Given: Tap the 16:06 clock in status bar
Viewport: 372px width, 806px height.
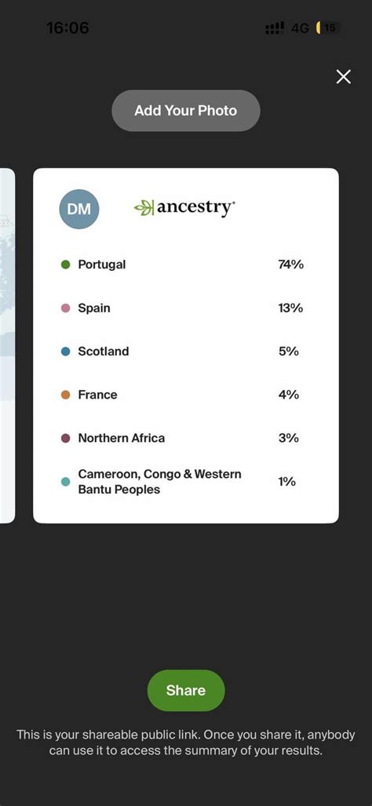Looking at the screenshot, I should tap(67, 27).
